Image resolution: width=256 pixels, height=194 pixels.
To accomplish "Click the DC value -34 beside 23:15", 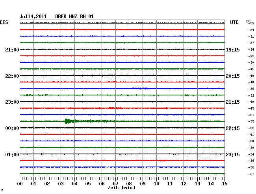I will (x=251, y=154).
